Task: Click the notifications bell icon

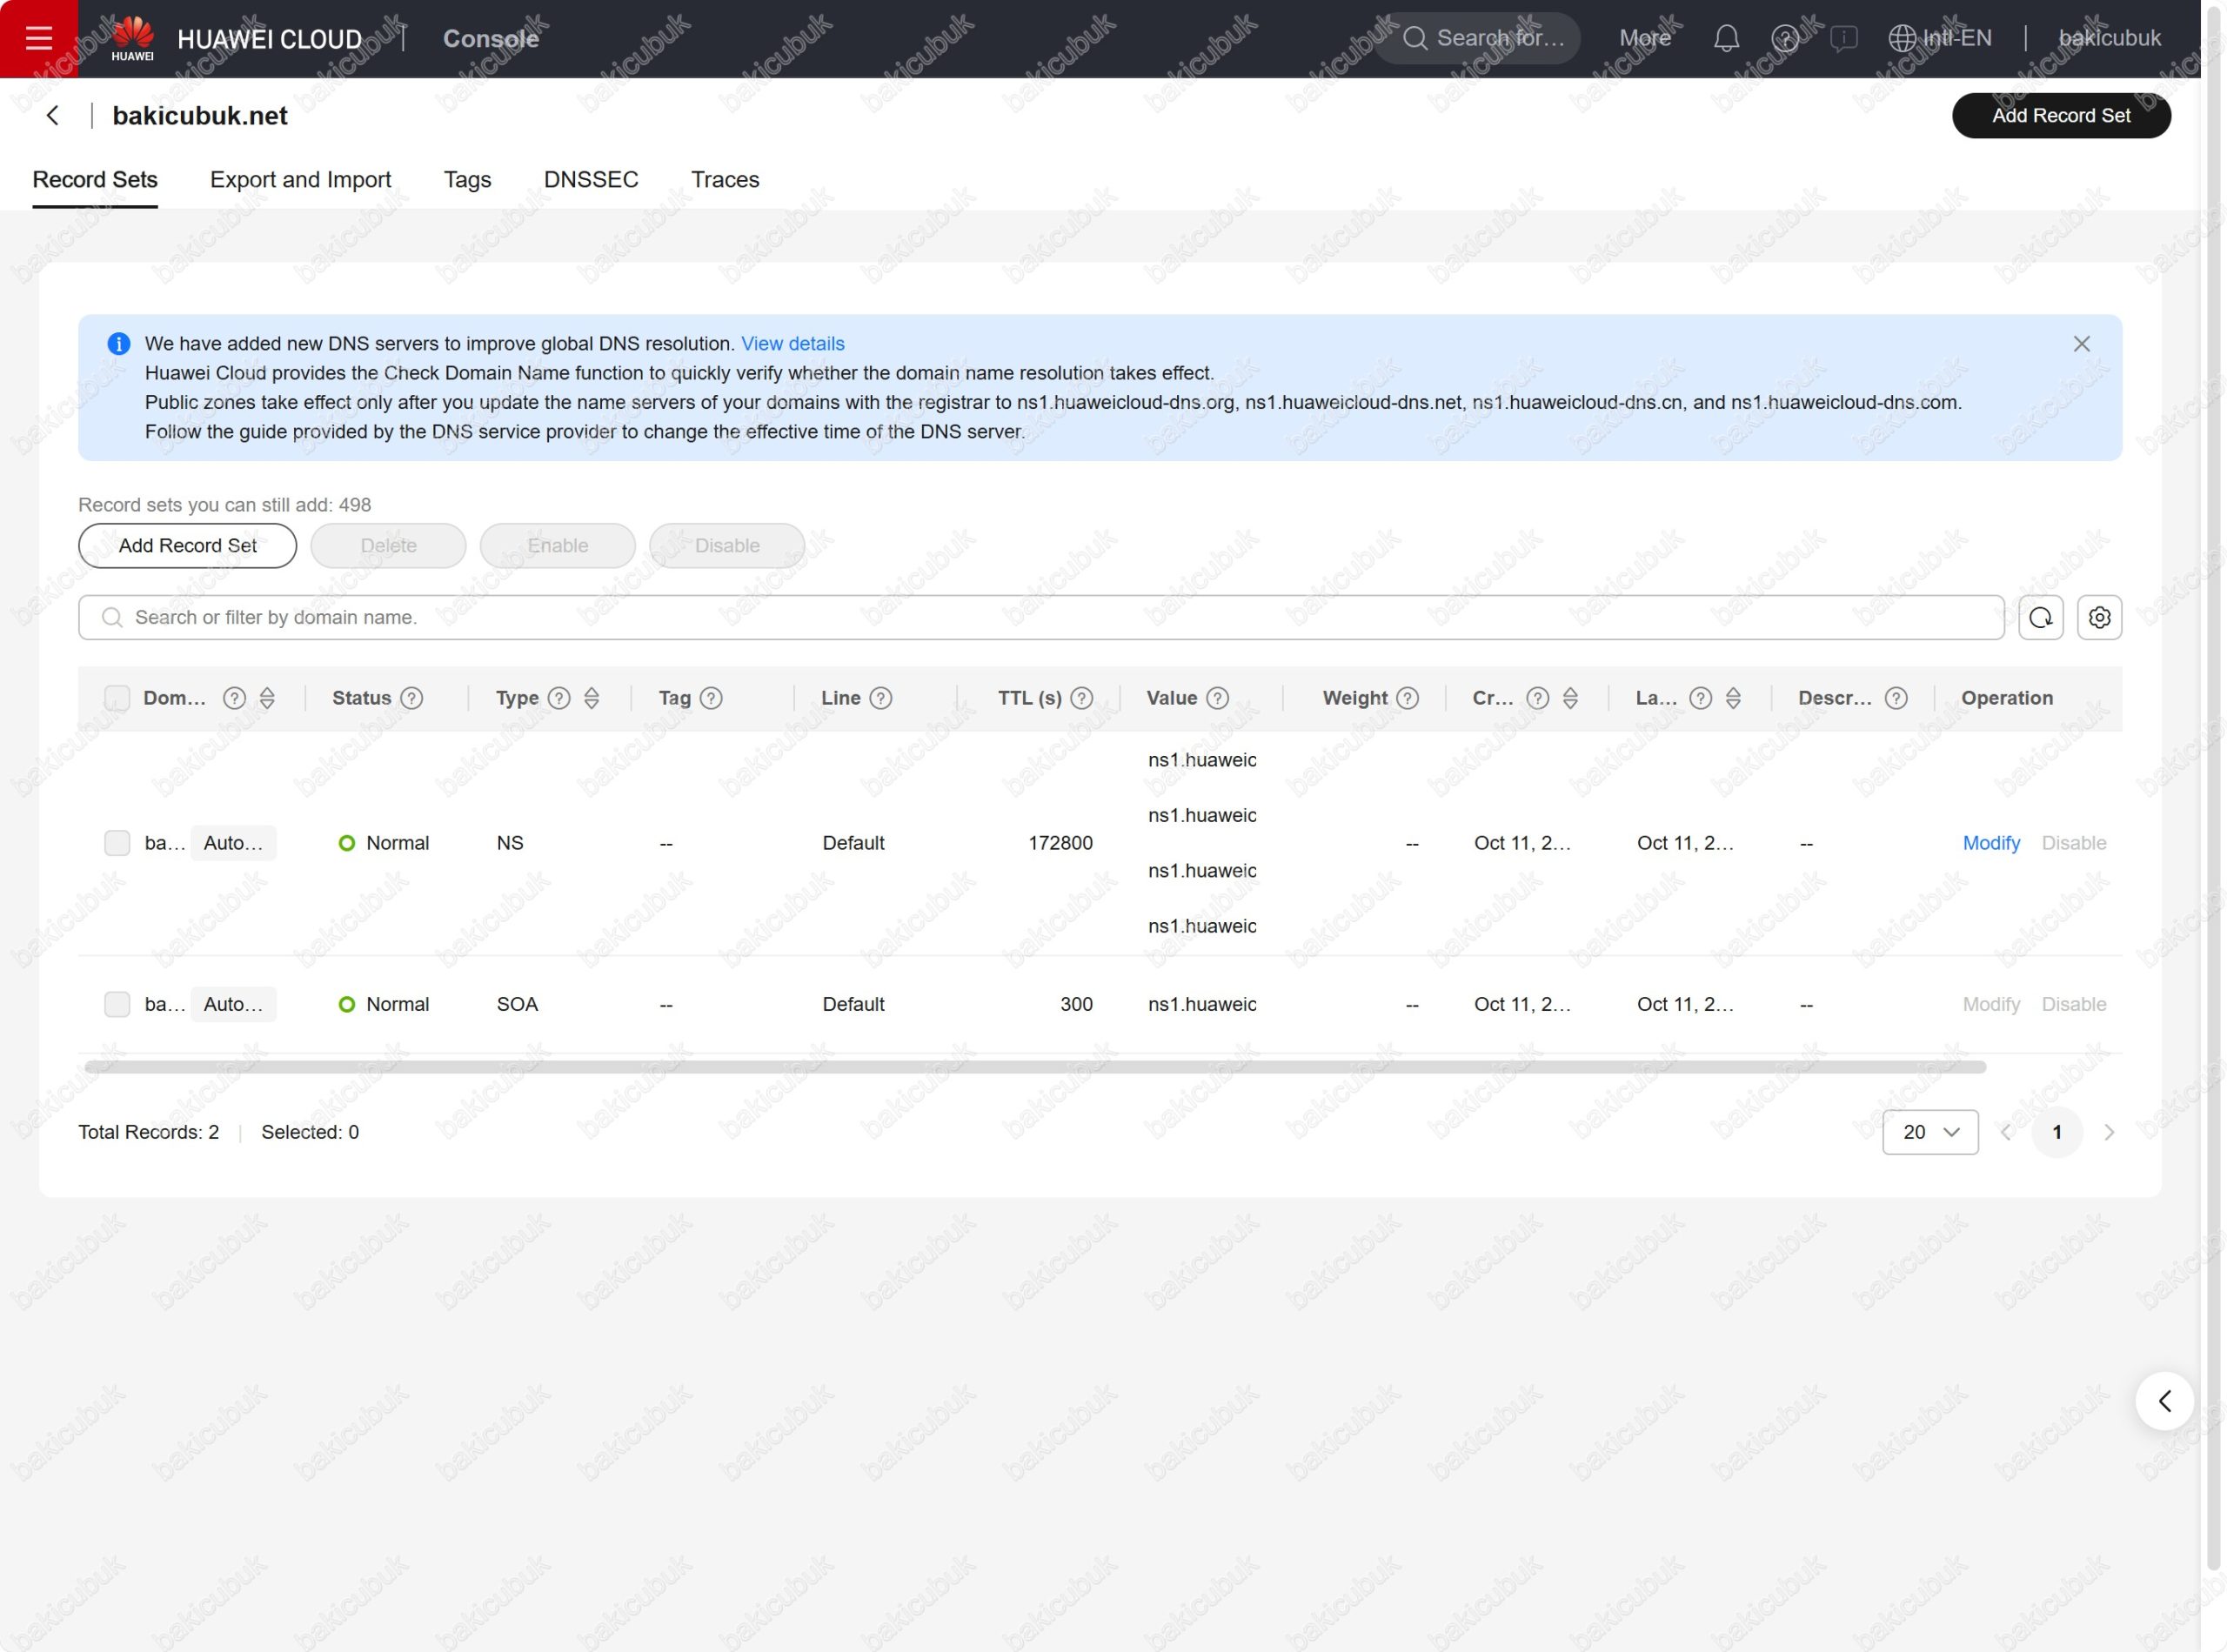Action: (1726, 38)
